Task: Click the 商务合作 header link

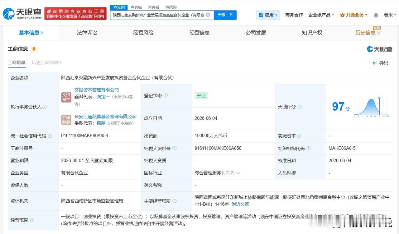Action: click(294, 15)
